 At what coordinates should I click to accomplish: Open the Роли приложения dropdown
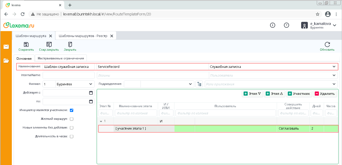[334, 84]
